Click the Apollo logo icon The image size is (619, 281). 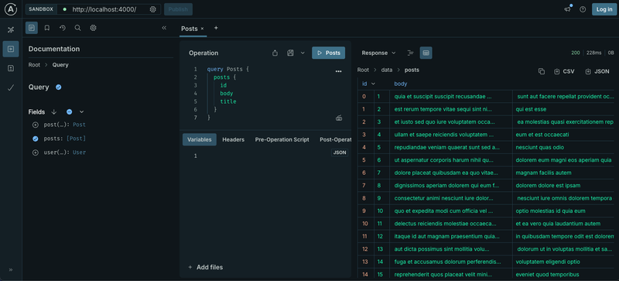[11, 9]
